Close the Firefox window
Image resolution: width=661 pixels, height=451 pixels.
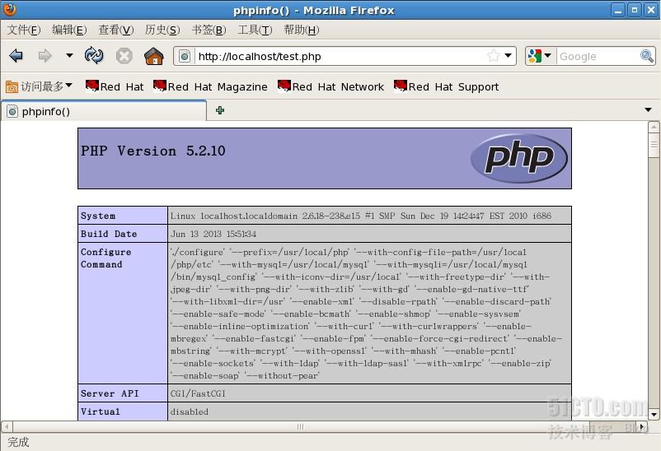click(x=651, y=10)
